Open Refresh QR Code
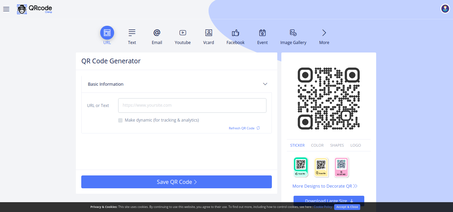The width and height of the screenshot is (453, 212). 244,128
